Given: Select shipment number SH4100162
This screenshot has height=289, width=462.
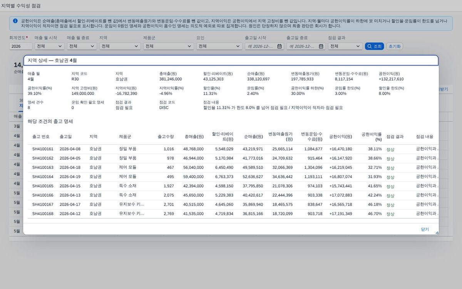Looking at the screenshot, I should pos(43,158).
